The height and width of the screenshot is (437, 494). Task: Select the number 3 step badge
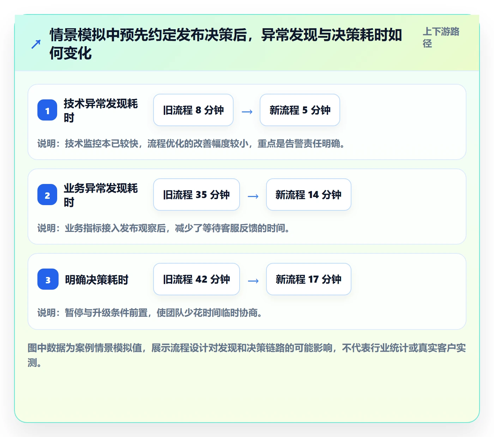48,280
